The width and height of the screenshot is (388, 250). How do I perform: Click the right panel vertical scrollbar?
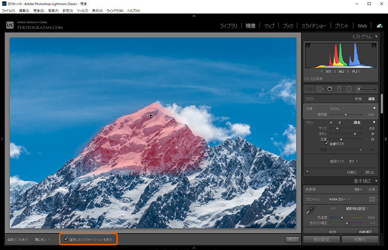[x=382, y=103]
